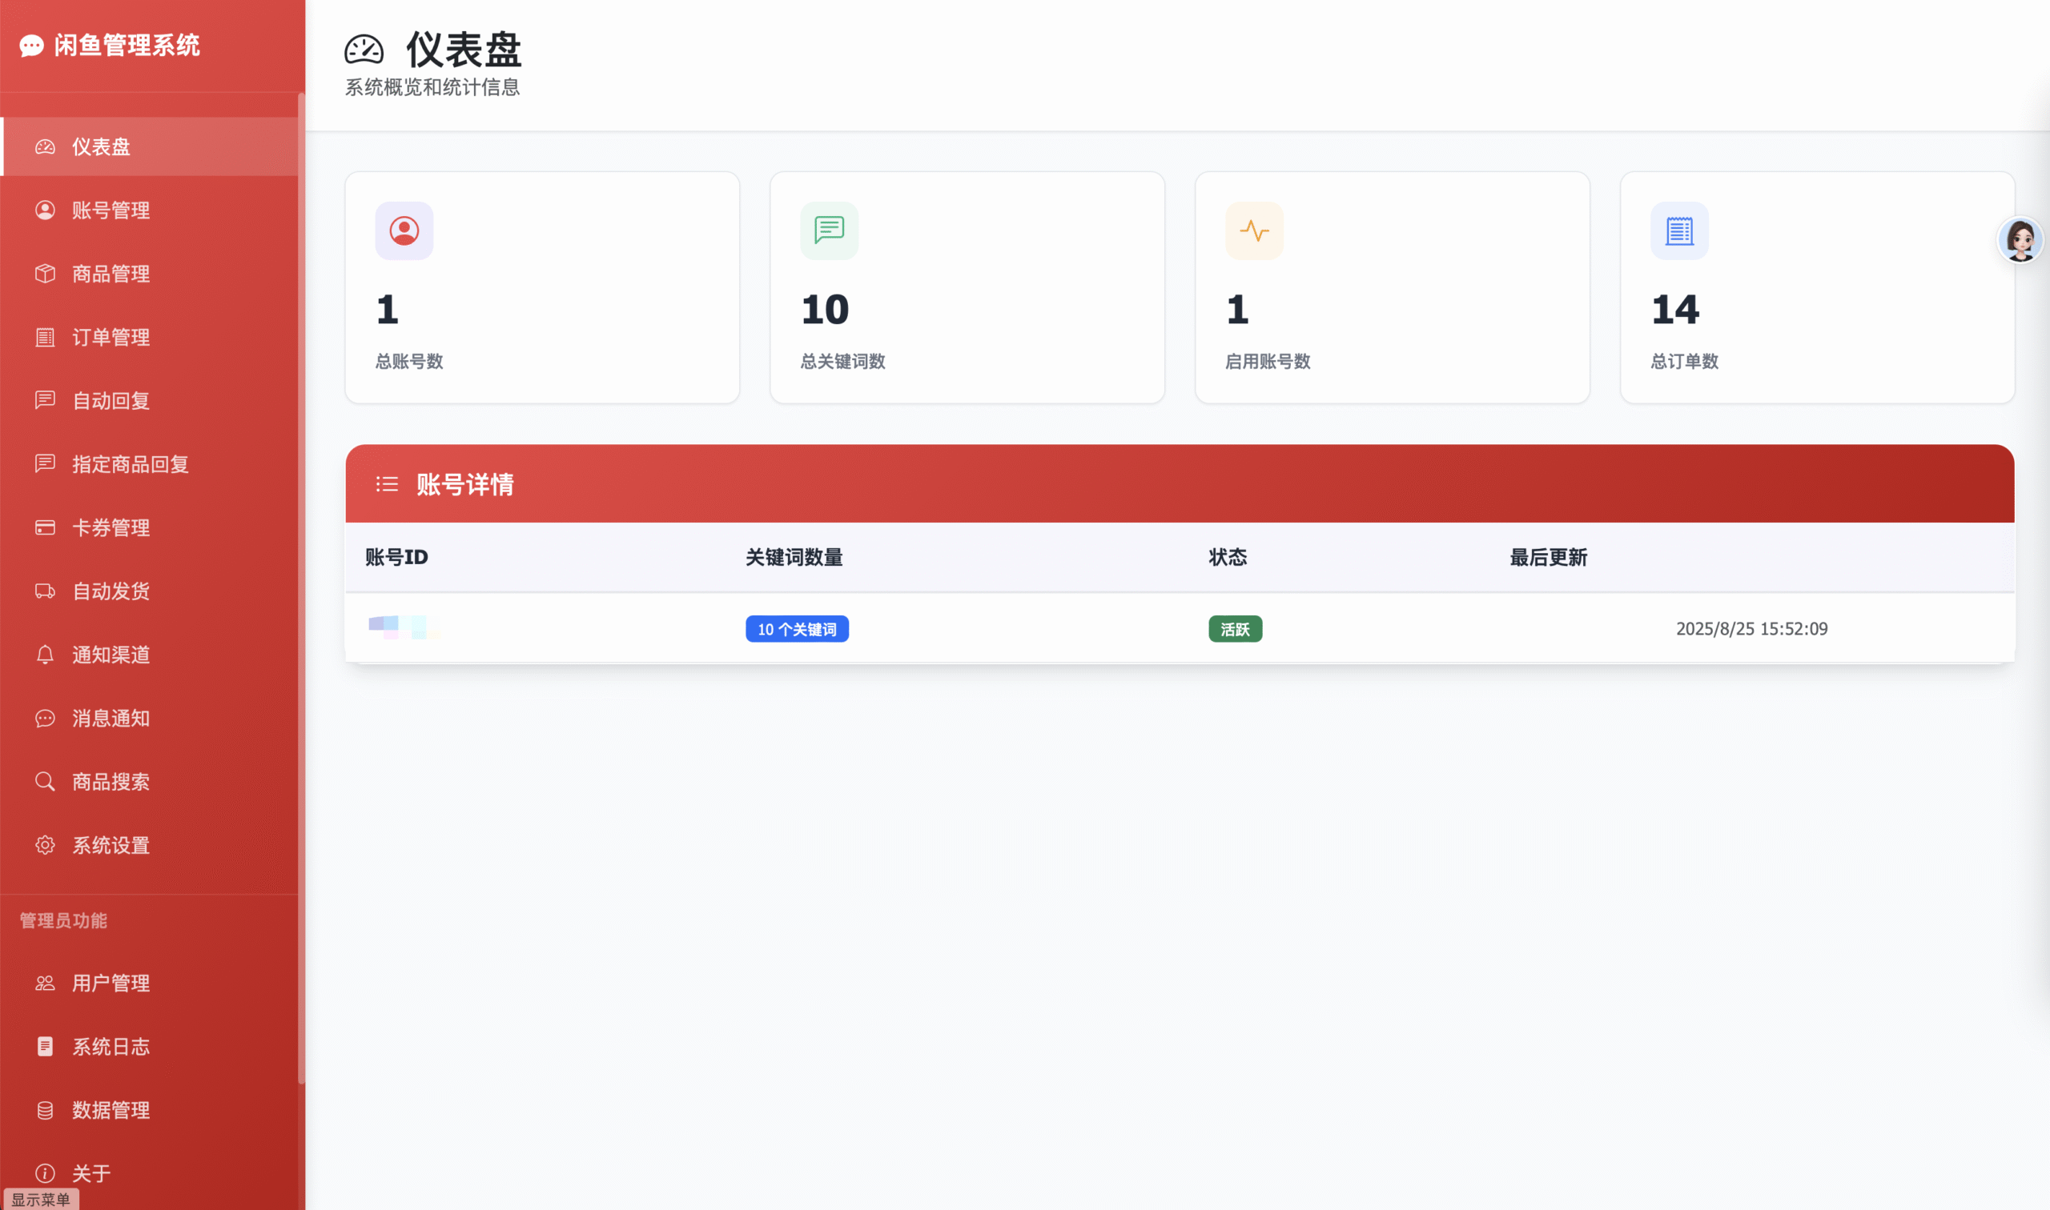
Task: Open the 自动回复 menu item
Action: [111, 401]
